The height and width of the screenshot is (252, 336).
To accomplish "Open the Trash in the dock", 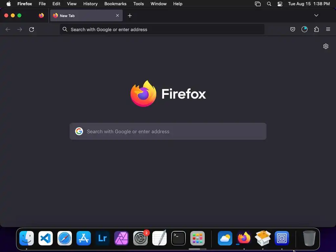I will click(x=309, y=238).
